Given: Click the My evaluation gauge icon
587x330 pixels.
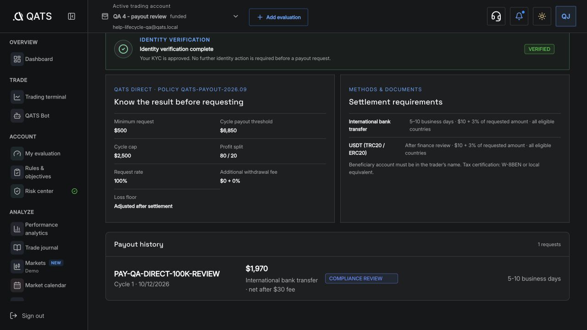Looking at the screenshot, I should (x=17, y=154).
